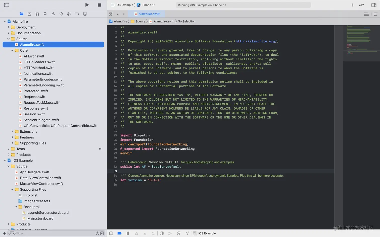Viewport: 380px width, 237px height.
Task: Open the Project navigator folder icon
Action: (x=22, y=14)
